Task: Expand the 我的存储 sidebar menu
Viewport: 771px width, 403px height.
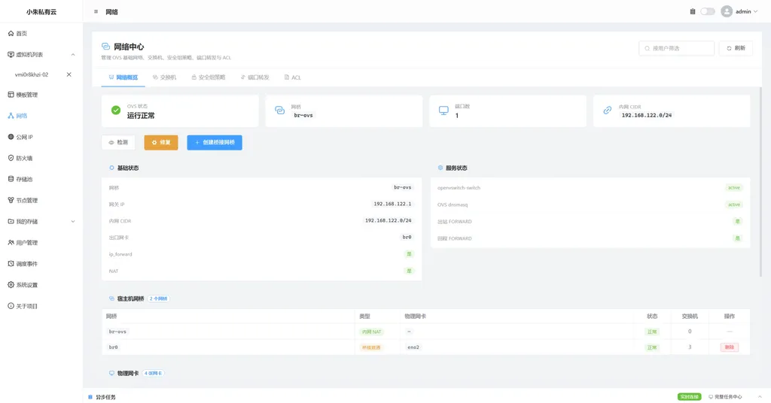Action: point(73,221)
